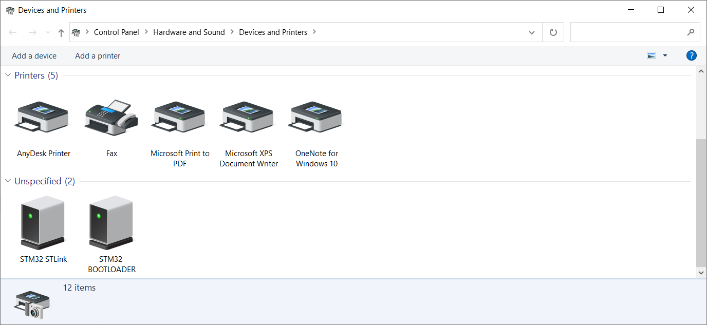The height and width of the screenshot is (325, 707).
Task: Open the address bar history dropdown
Action: pos(532,32)
